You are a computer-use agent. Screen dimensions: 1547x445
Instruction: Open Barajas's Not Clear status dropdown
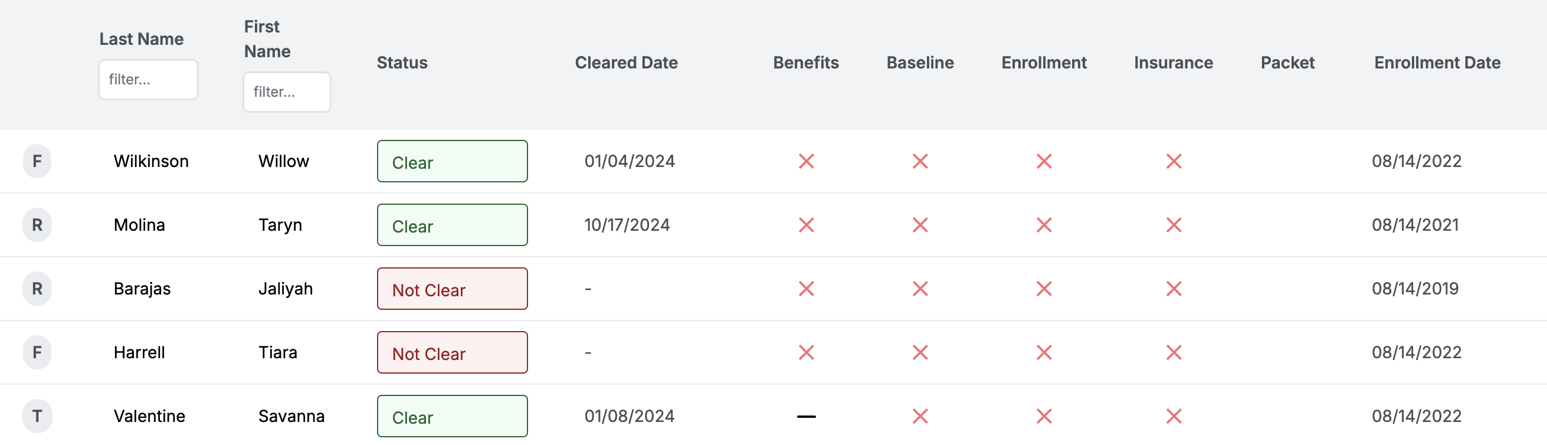tap(452, 289)
